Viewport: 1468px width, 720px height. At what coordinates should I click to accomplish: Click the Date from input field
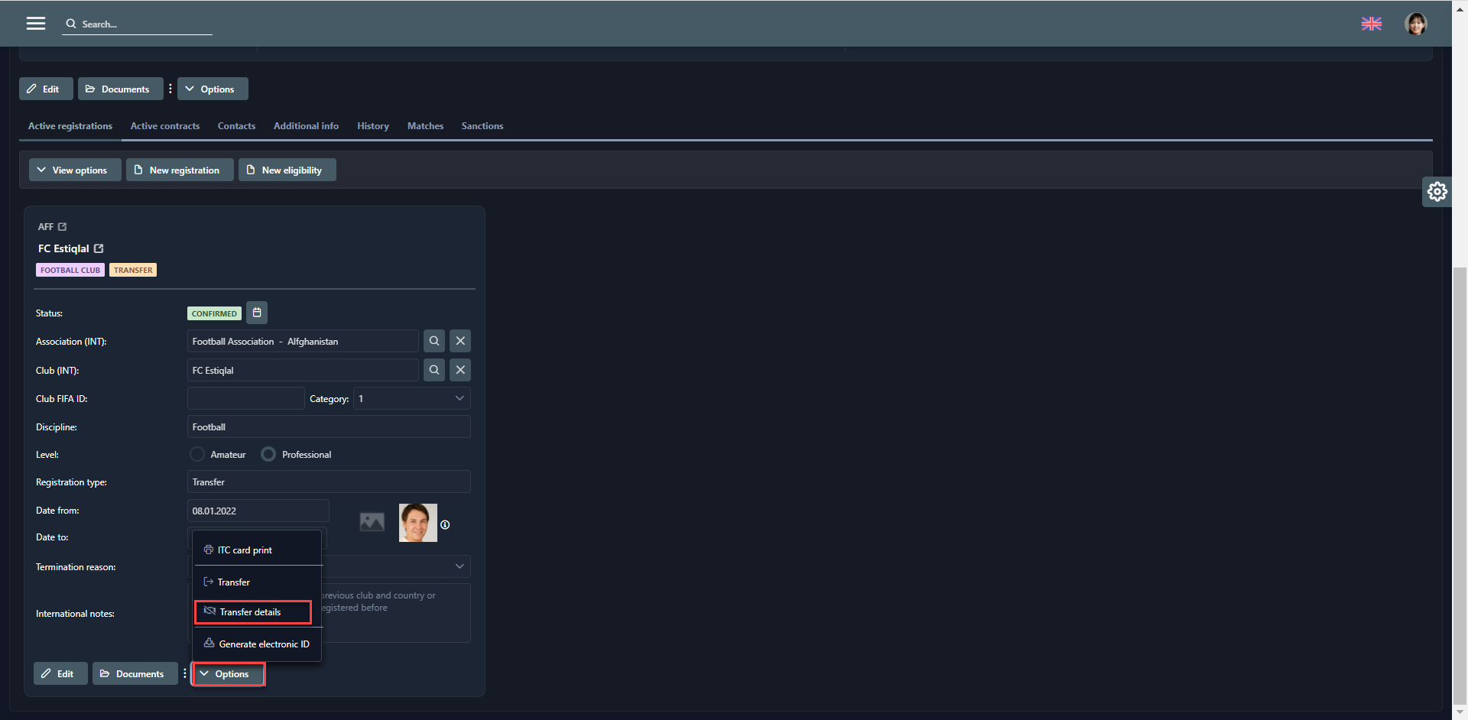258,511
